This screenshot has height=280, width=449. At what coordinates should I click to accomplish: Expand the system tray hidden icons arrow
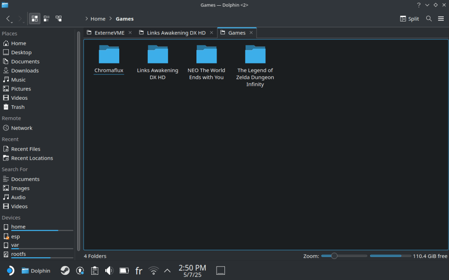click(167, 271)
